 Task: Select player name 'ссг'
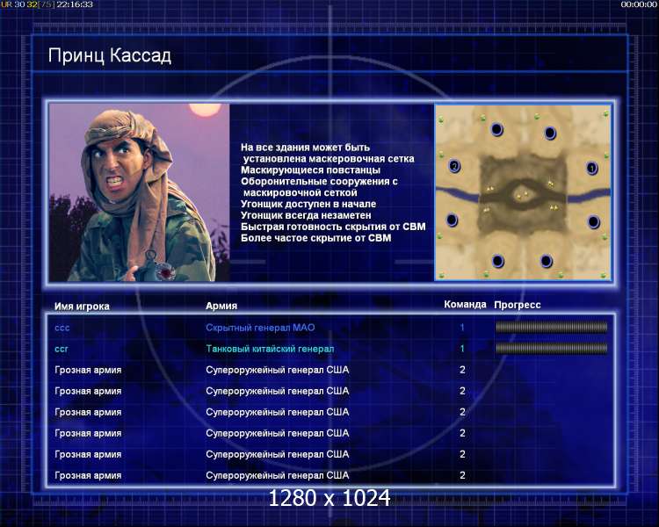(62, 349)
